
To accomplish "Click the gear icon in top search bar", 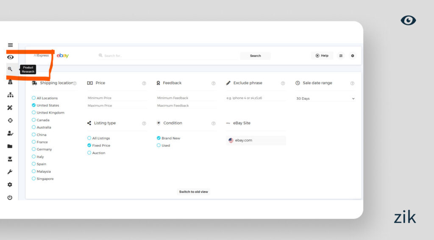I will (352, 56).
